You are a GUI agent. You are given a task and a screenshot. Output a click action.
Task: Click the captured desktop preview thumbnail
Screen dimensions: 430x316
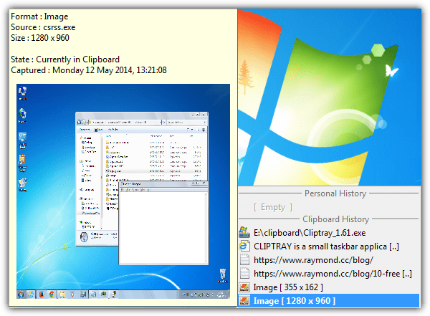[123, 191]
